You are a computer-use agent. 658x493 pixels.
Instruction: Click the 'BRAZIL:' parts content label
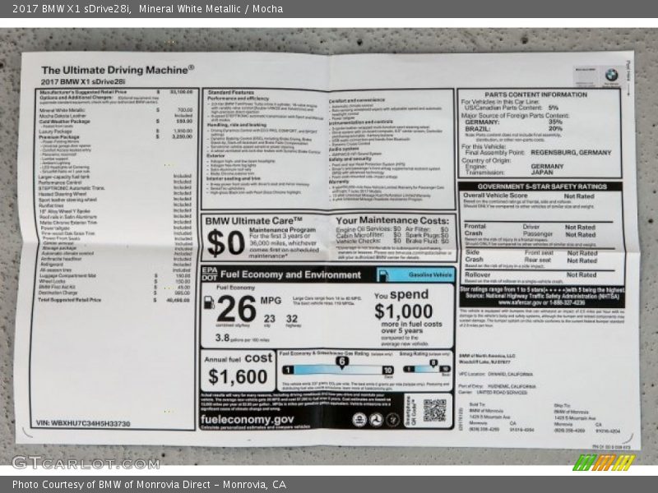[478, 129]
